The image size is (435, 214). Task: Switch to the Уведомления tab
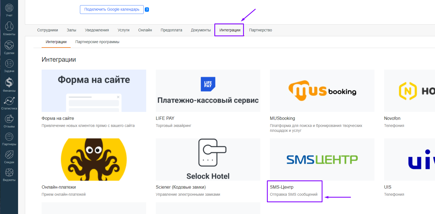pos(97,30)
